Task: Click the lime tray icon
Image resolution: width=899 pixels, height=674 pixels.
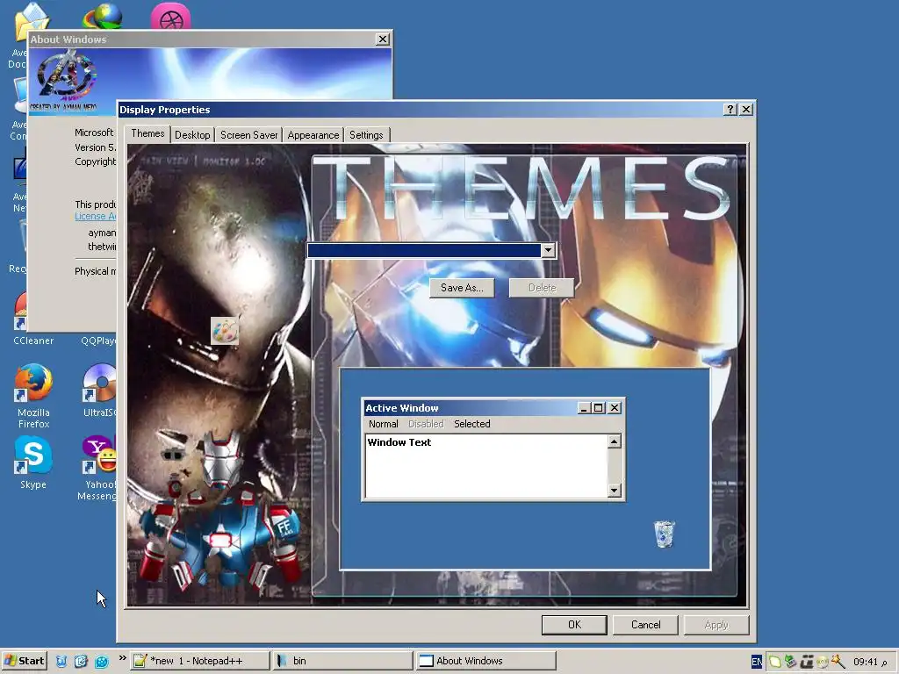Action: tap(774, 662)
